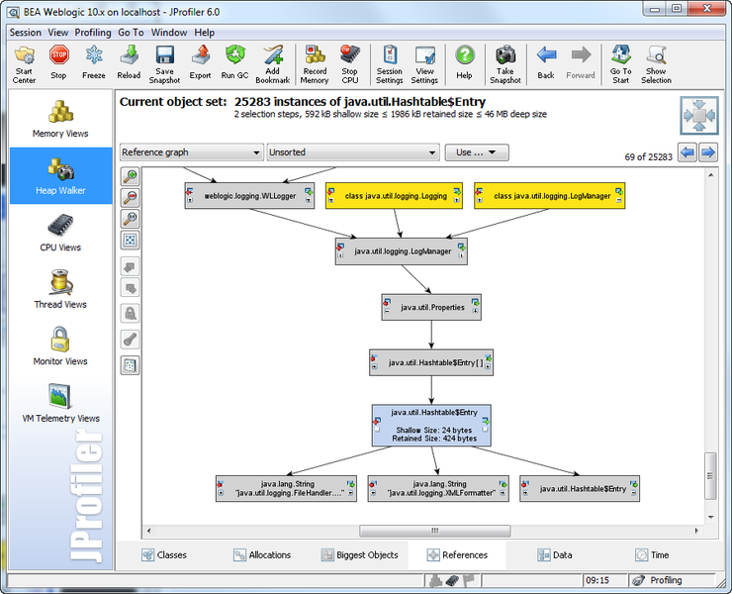Screen dimensions: 732x594
Task: Open CPU Views in the sidebar
Action: coord(60,233)
